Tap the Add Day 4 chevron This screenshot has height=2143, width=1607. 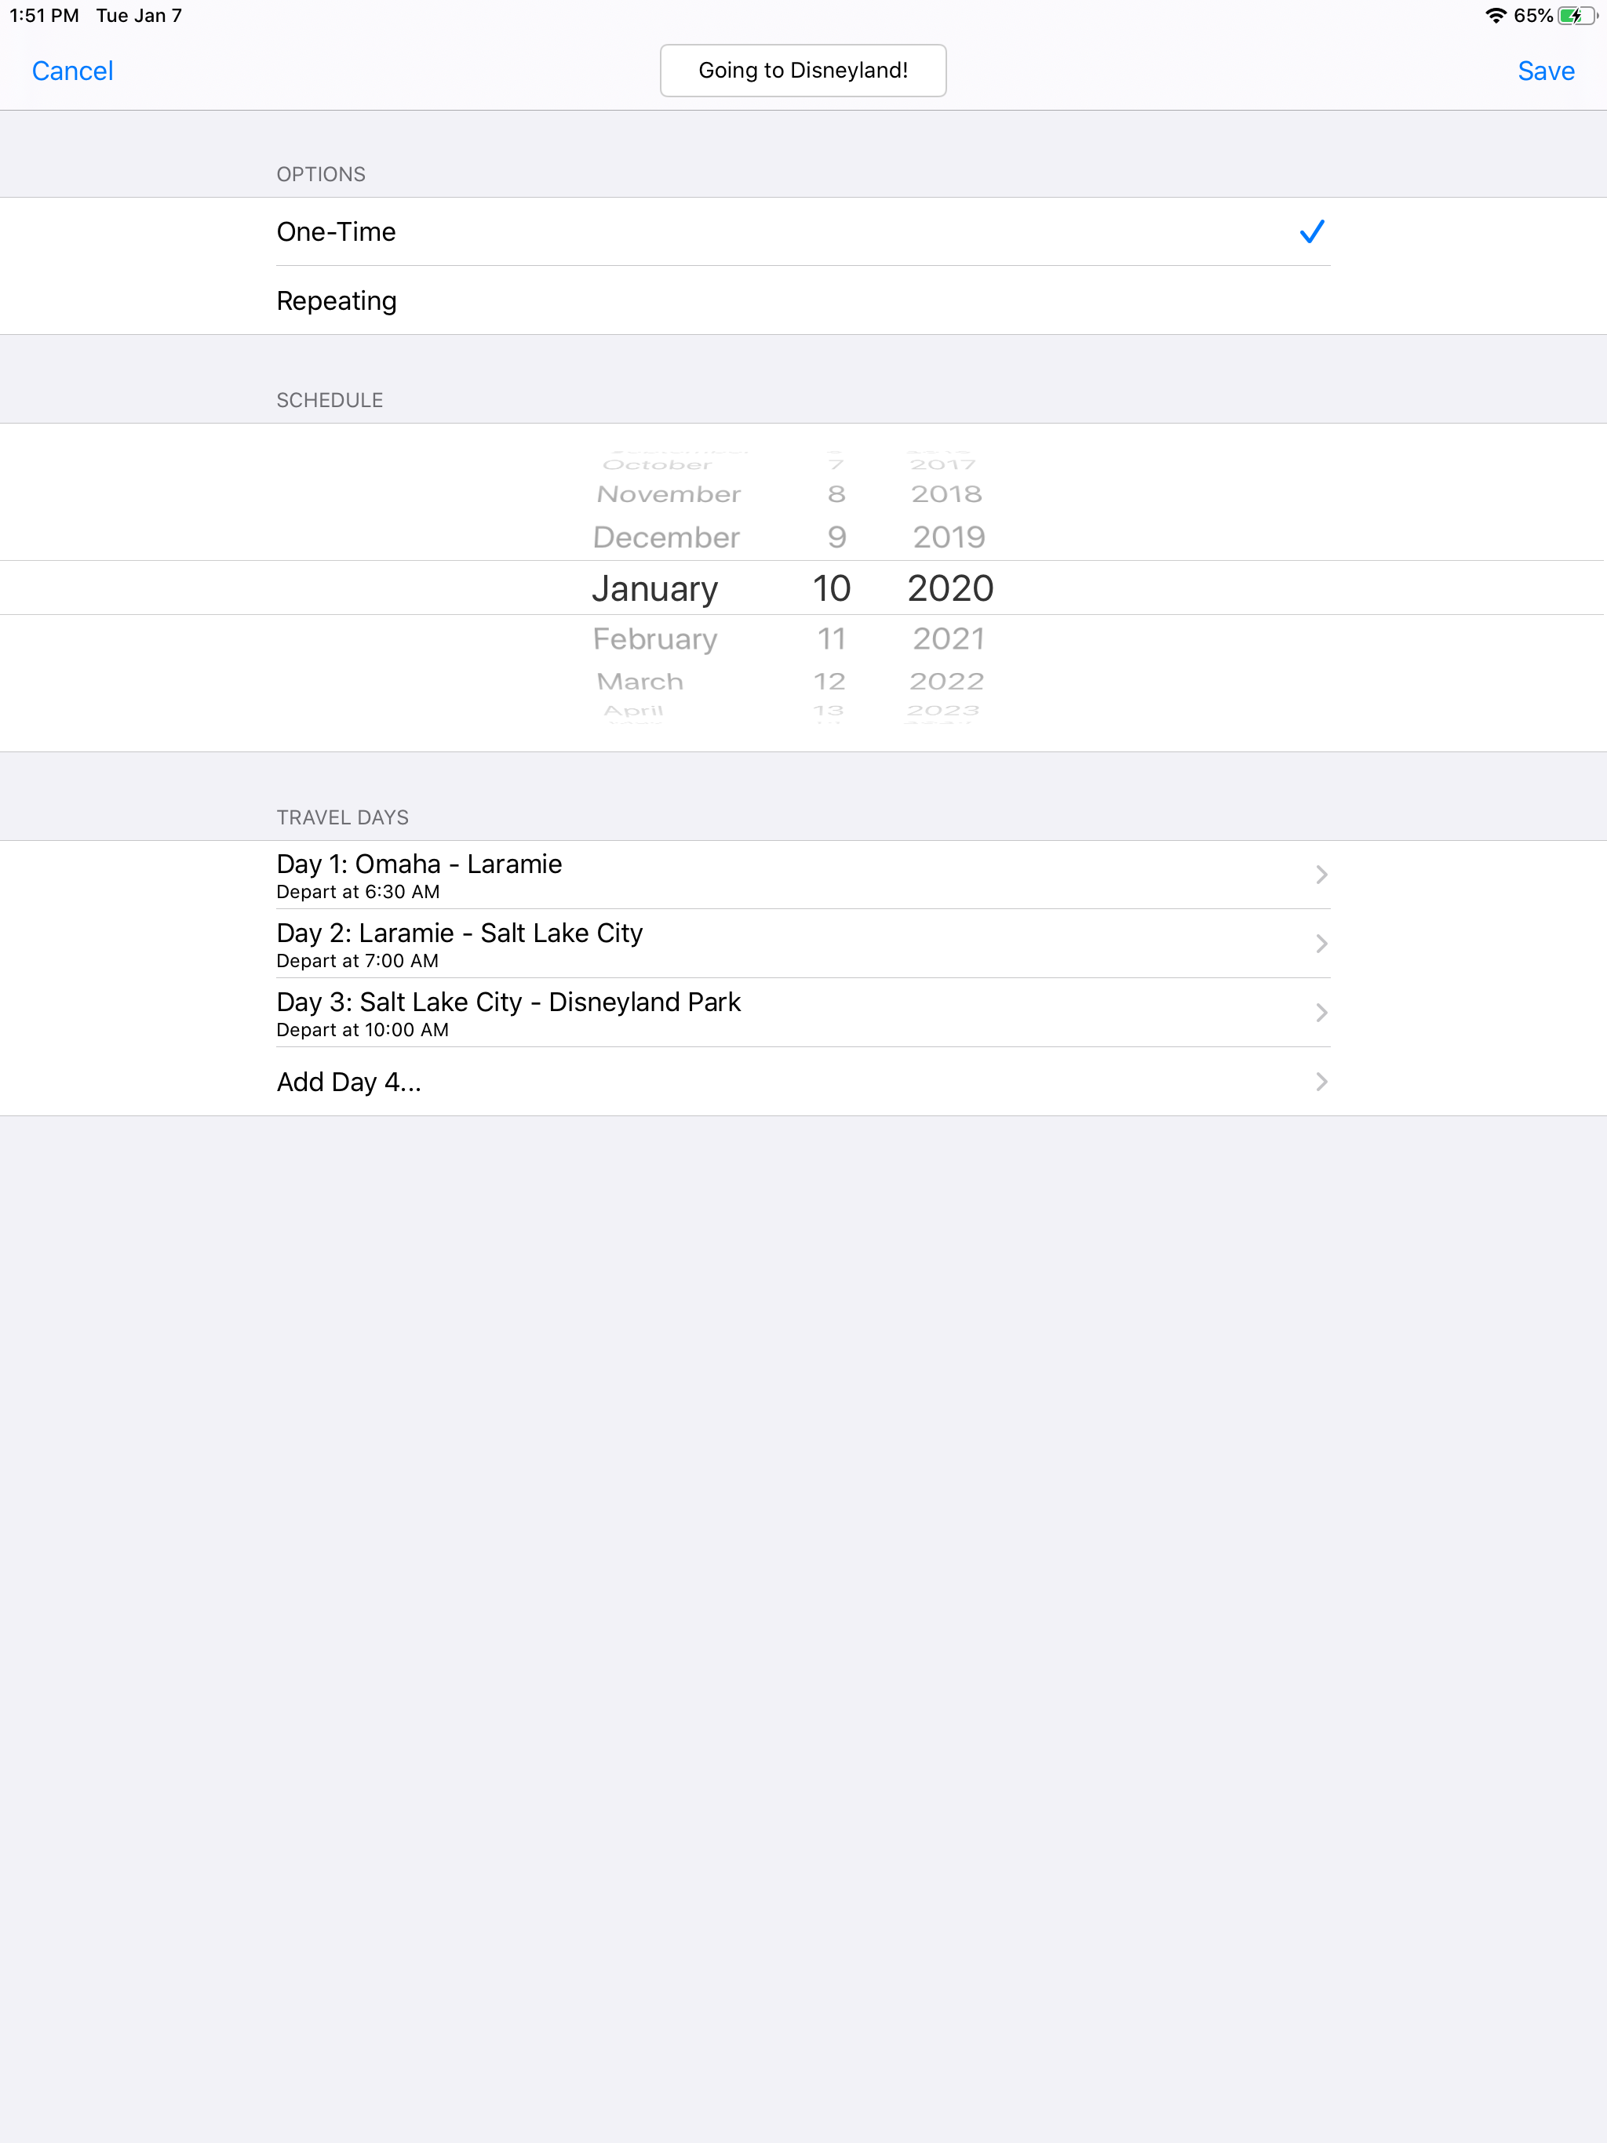(1320, 1081)
